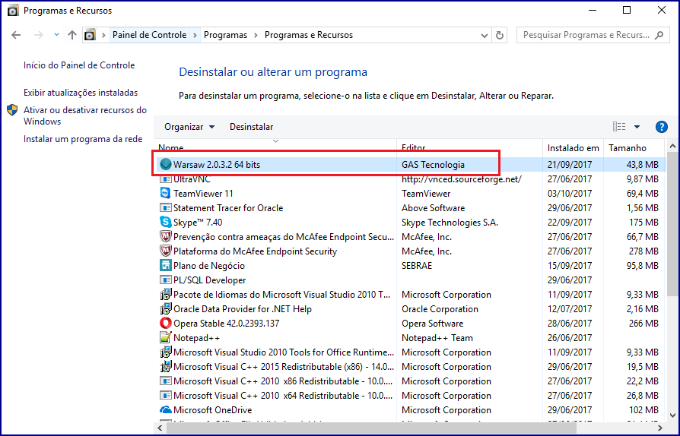
Task: Go back with the left arrow
Action: point(16,35)
